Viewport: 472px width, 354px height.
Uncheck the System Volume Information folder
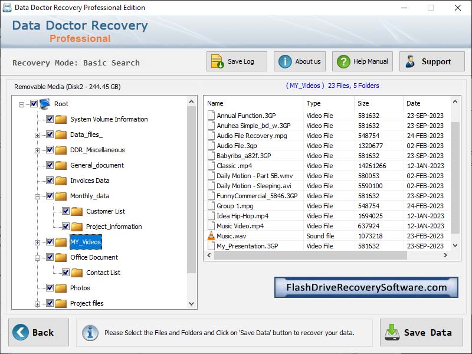[50, 119]
